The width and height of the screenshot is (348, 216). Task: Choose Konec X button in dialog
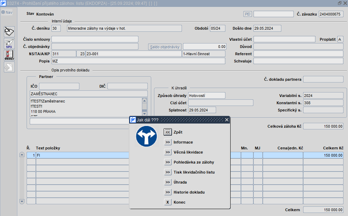[x=167, y=202]
